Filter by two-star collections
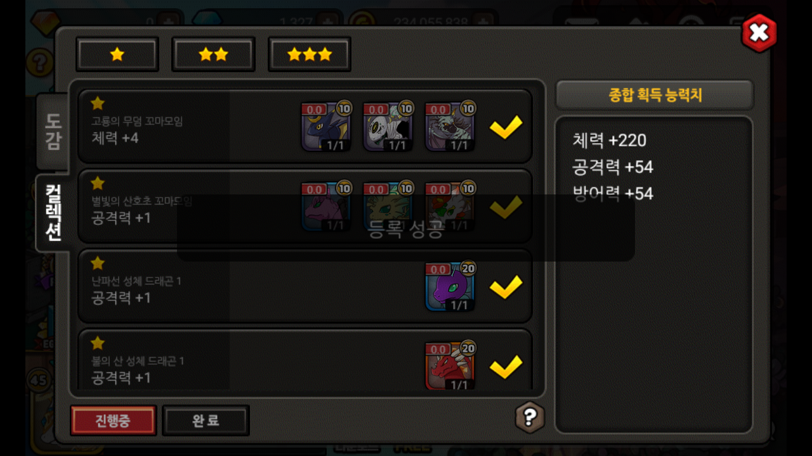Viewport: 812px width, 456px height. click(213, 54)
